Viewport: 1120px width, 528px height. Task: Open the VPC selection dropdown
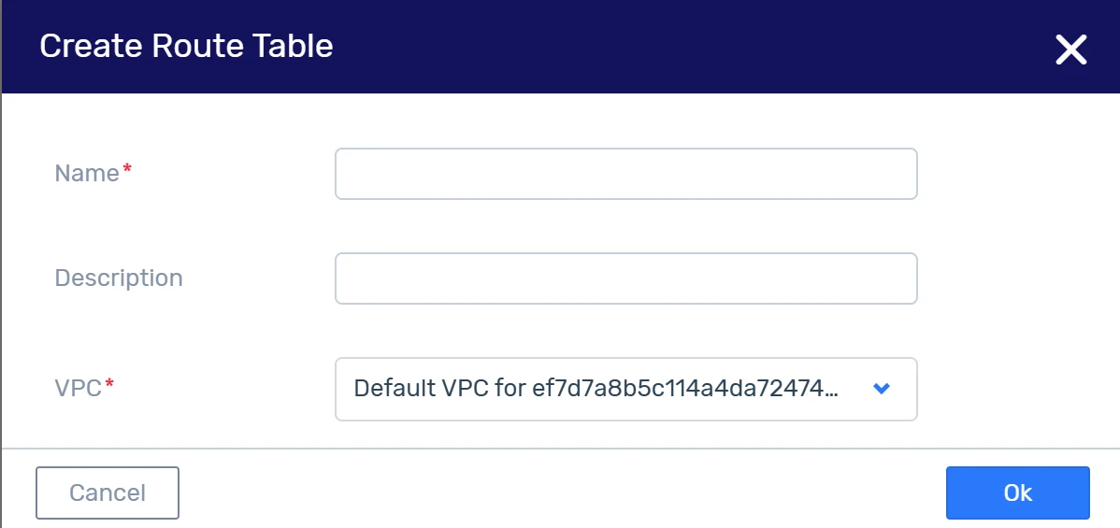pyautogui.click(x=625, y=389)
